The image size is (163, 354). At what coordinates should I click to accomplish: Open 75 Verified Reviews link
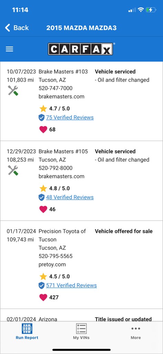[x=70, y=118]
